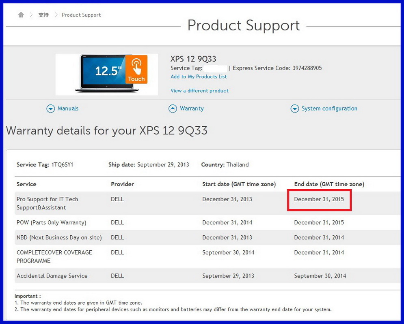Click POW start date December 31, 2014
Image resolution: width=404 pixels, height=324 pixels.
tap(227, 222)
